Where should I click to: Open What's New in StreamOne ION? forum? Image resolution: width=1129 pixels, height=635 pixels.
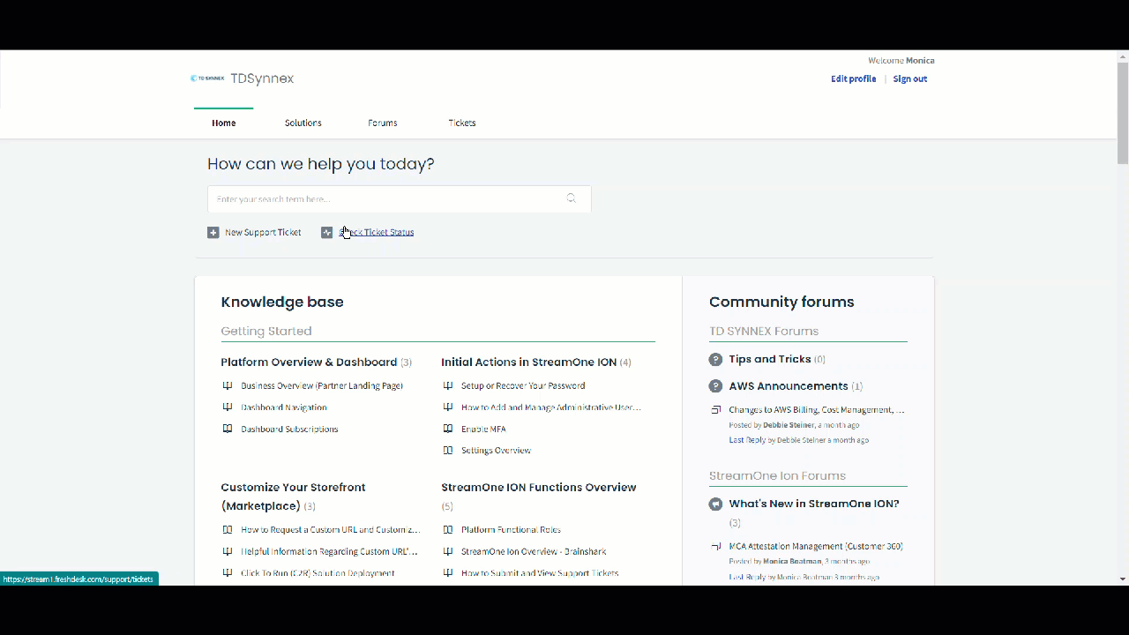pyautogui.click(x=814, y=504)
